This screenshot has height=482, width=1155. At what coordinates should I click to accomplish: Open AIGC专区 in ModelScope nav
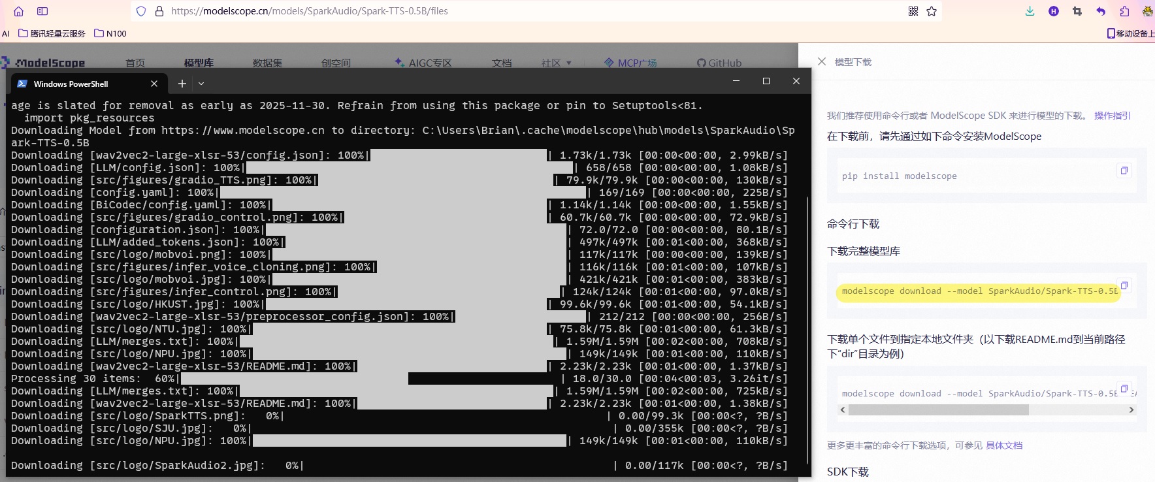pyautogui.click(x=423, y=63)
